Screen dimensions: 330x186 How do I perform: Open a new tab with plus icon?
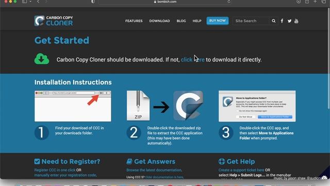pyautogui.click(x=315, y=2)
